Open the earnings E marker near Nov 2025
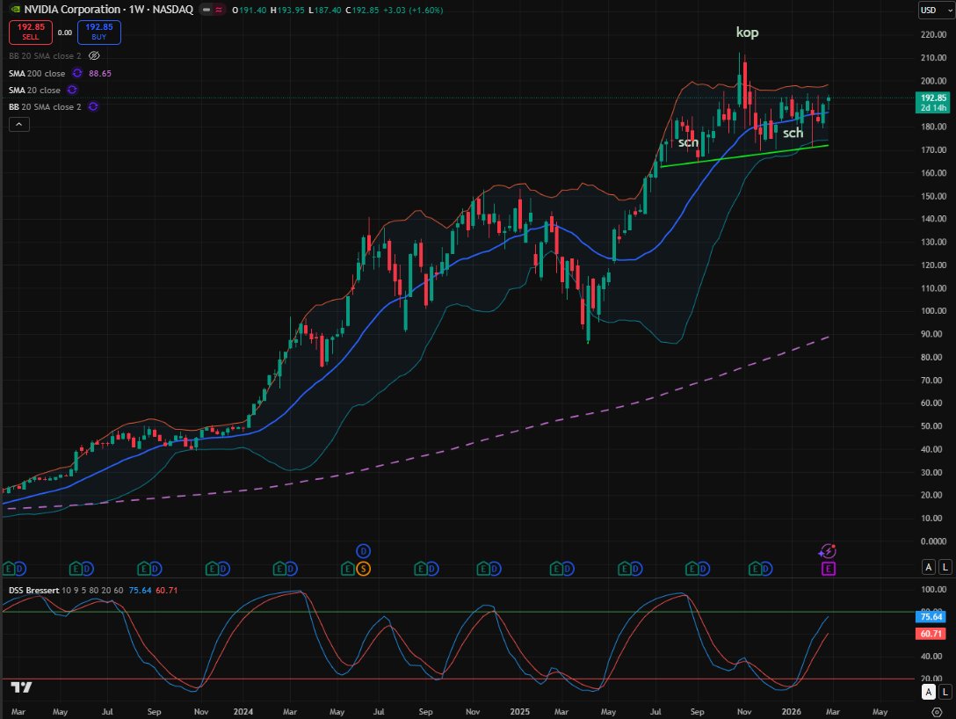The height and width of the screenshot is (719, 956). point(754,569)
